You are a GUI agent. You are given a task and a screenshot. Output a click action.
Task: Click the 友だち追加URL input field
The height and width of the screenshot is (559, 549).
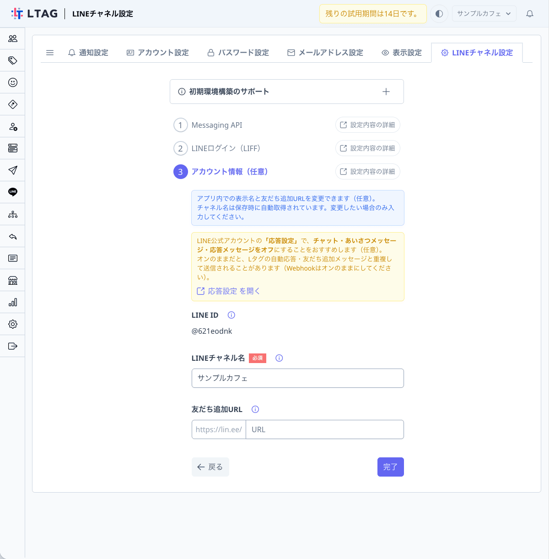325,429
